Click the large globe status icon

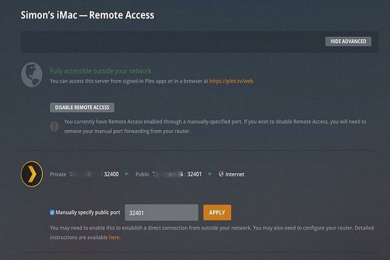tap(31, 75)
